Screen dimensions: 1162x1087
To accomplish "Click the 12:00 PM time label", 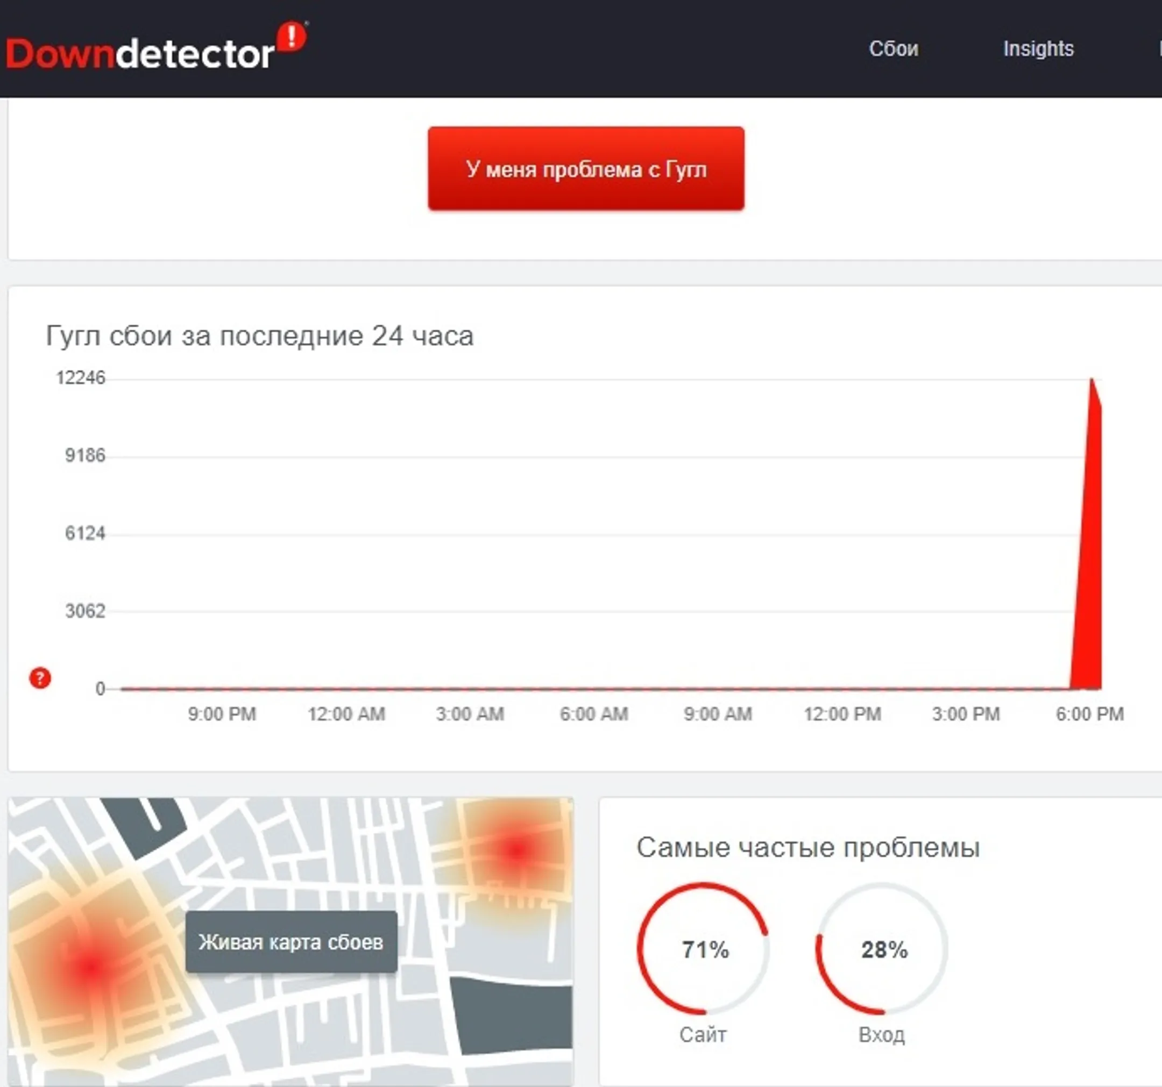I will [x=842, y=714].
